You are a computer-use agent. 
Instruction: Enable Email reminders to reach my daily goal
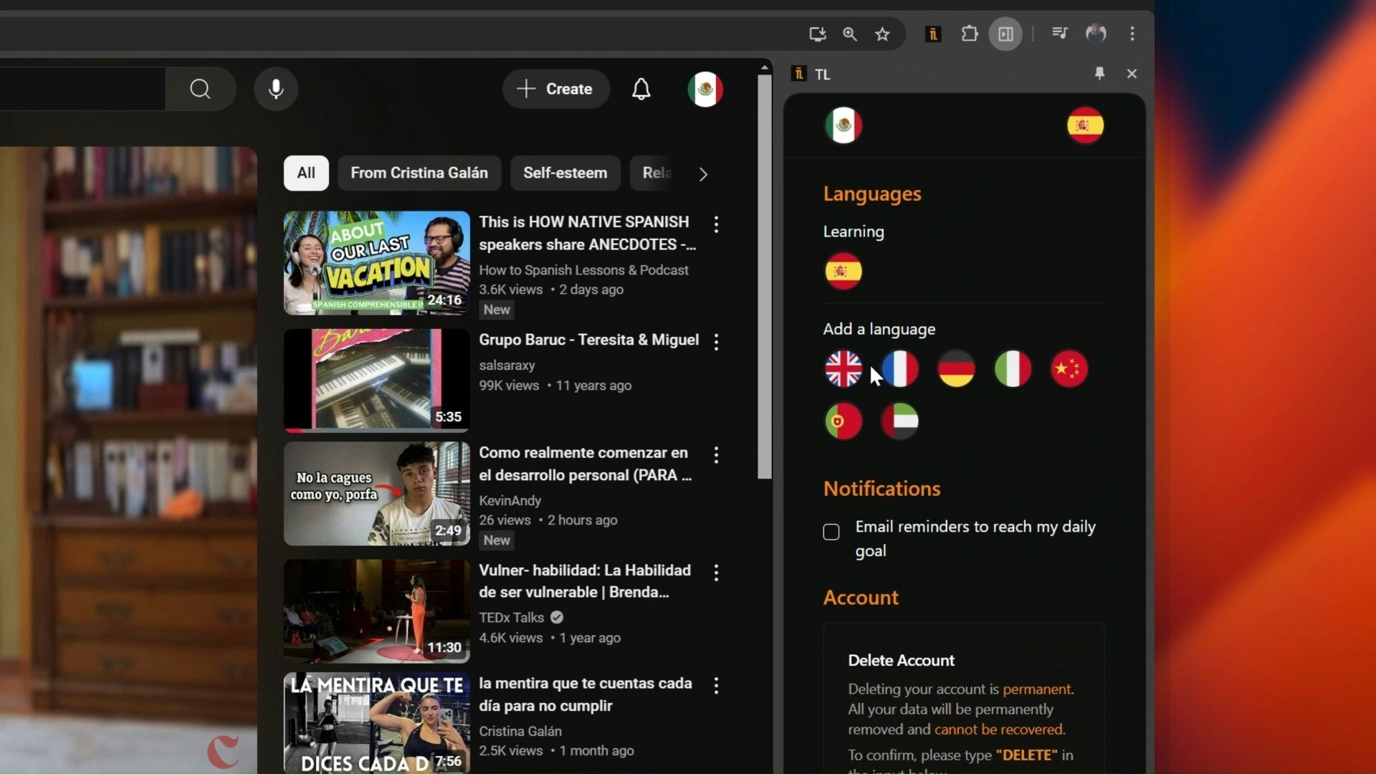pyautogui.click(x=831, y=532)
